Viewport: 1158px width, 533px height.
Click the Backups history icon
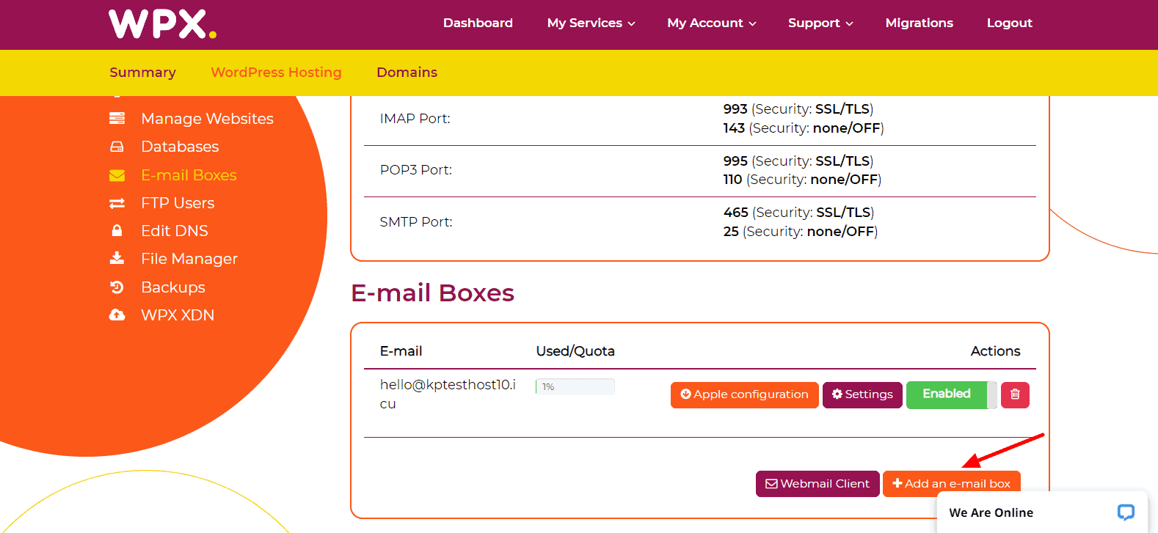tap(117, 287)
